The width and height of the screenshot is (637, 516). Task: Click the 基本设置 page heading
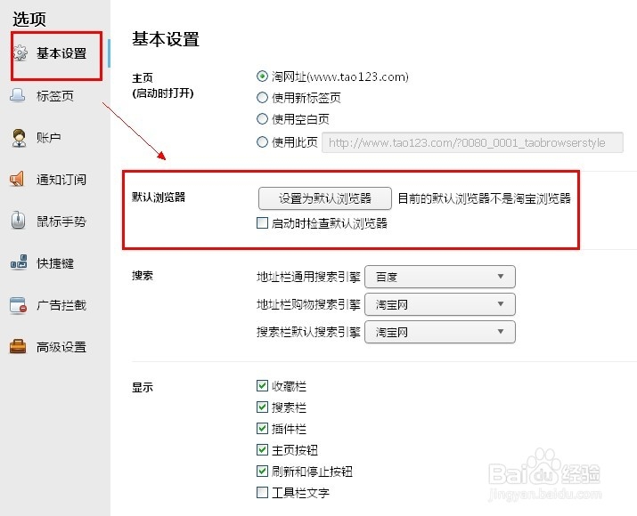166,39
